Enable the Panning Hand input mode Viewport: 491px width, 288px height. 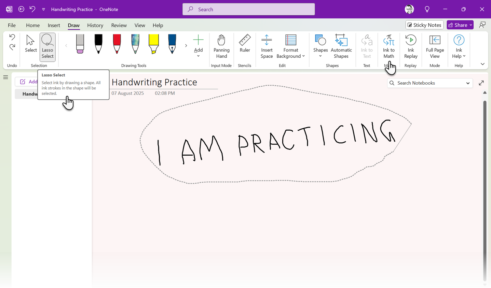[221, 47]
